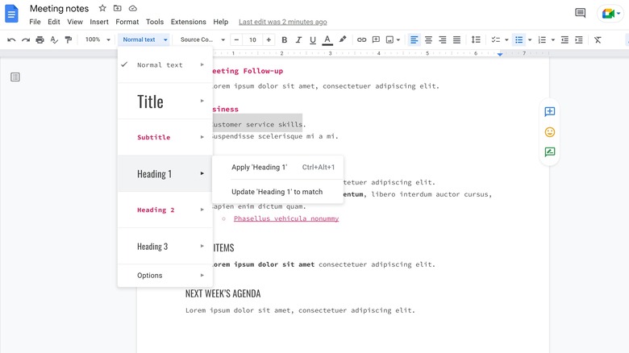Click the Print icon
Viewport: 629px width, 353px height.
tap(40, 39)
